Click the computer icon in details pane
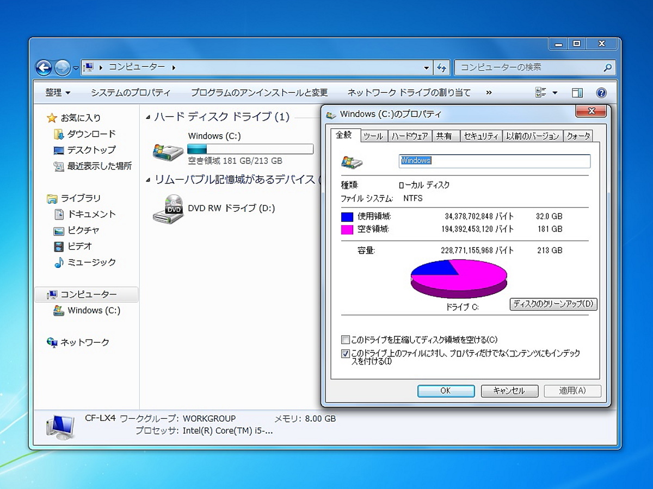 [60, 428]
